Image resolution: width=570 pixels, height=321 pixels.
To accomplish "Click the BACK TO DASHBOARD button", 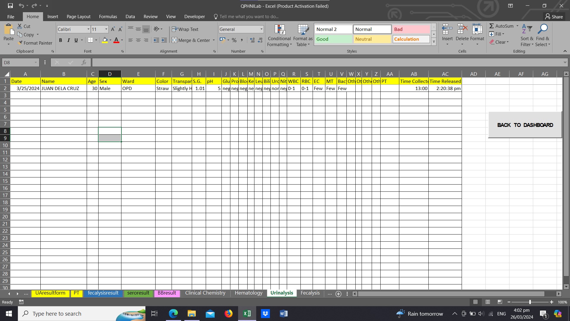I will (x=525, y=125).
